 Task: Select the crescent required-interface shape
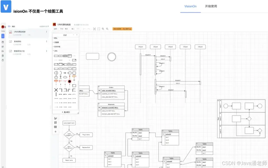61,73
